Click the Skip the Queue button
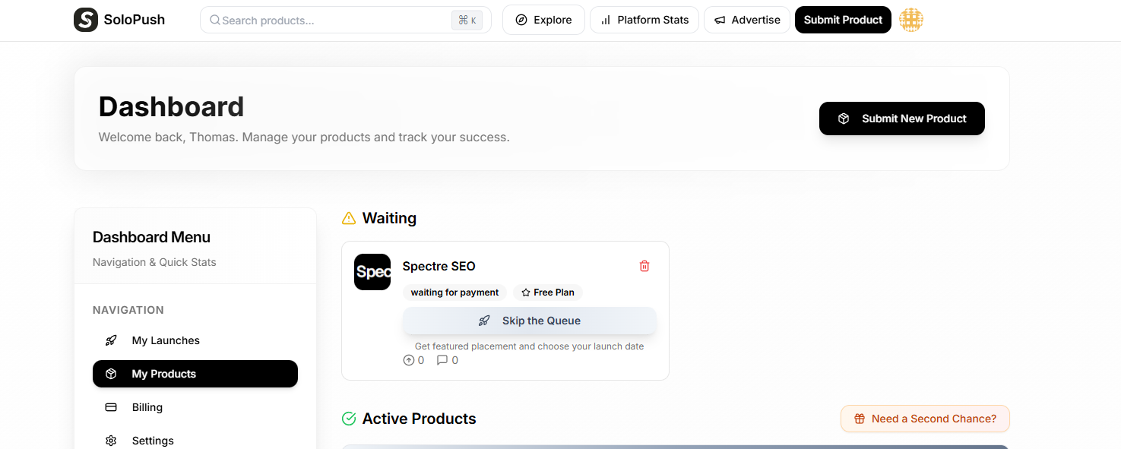 point(529,321)
